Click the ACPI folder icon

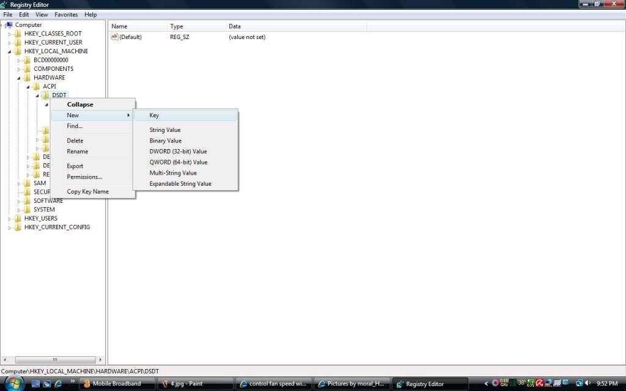(x=36, y=86)
